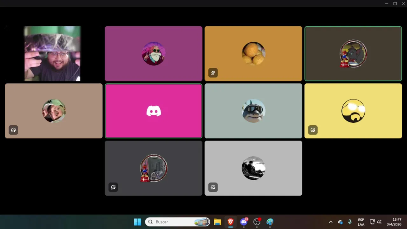407x229 pixels.
Task: Click the deafened headphone icon on the yellow tile
Action: point(313,130)
